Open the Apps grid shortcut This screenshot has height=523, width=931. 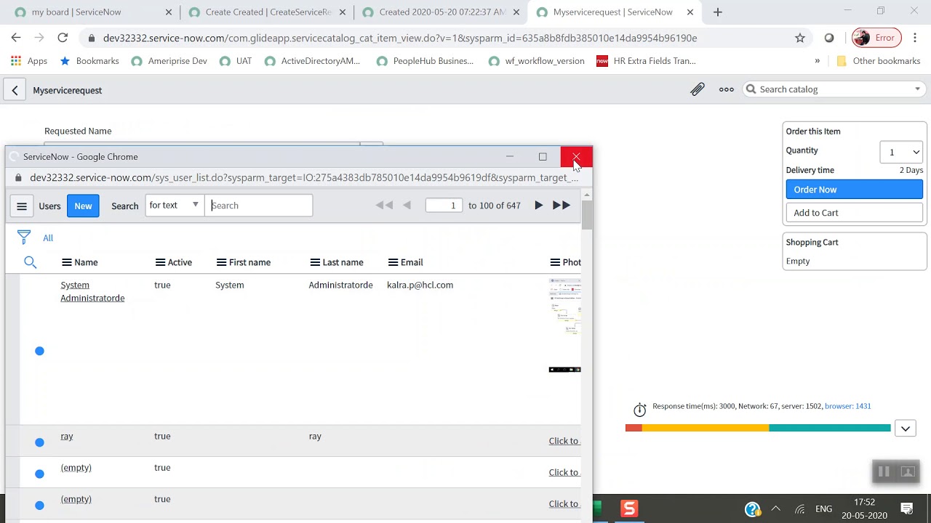point(29,61)
